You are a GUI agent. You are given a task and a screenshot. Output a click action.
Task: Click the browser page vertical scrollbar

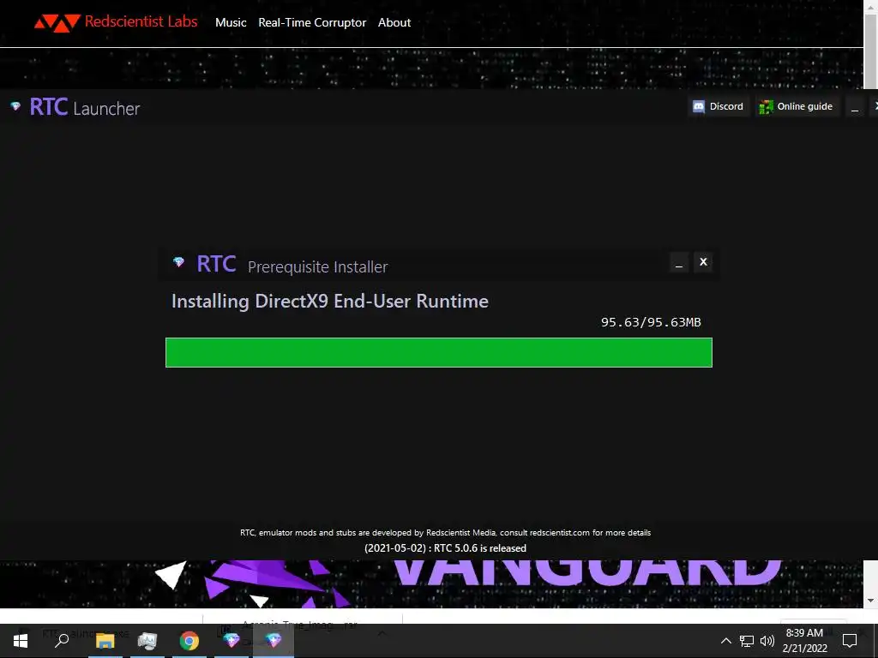pyautogui.click(x=870, y=51)
